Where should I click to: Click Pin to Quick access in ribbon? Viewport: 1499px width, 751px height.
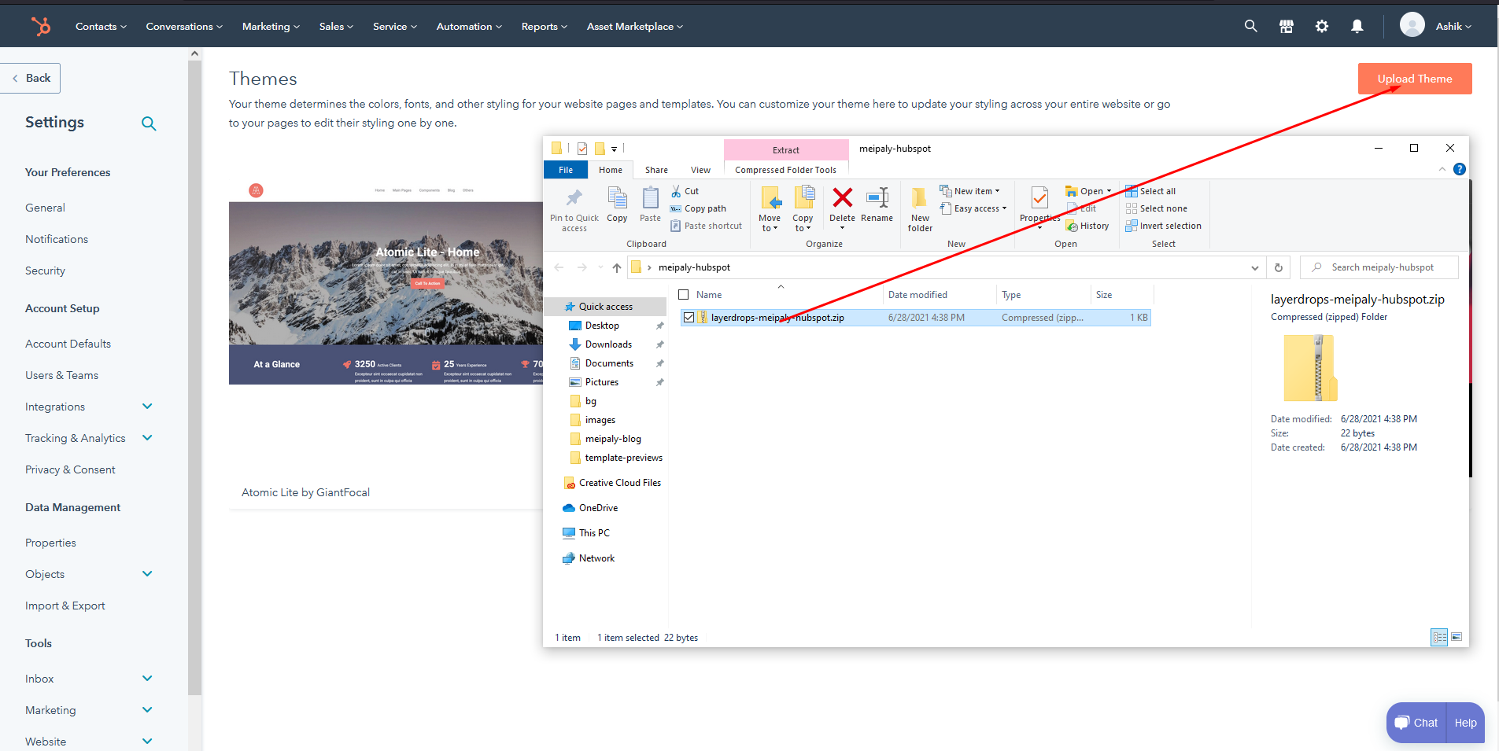point(574,210)
